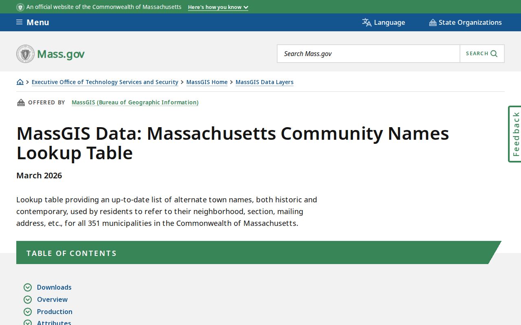Image resolution: width=521 pixels, height=325 pixels.
Task: Jump to the Overview section
Action: pyautogui.click(x=53, y=299)
